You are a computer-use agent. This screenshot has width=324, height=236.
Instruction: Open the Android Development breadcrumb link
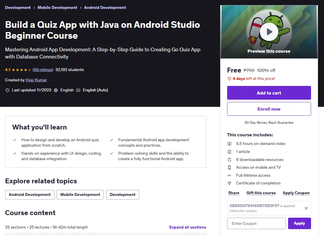(x=105, y=8)
